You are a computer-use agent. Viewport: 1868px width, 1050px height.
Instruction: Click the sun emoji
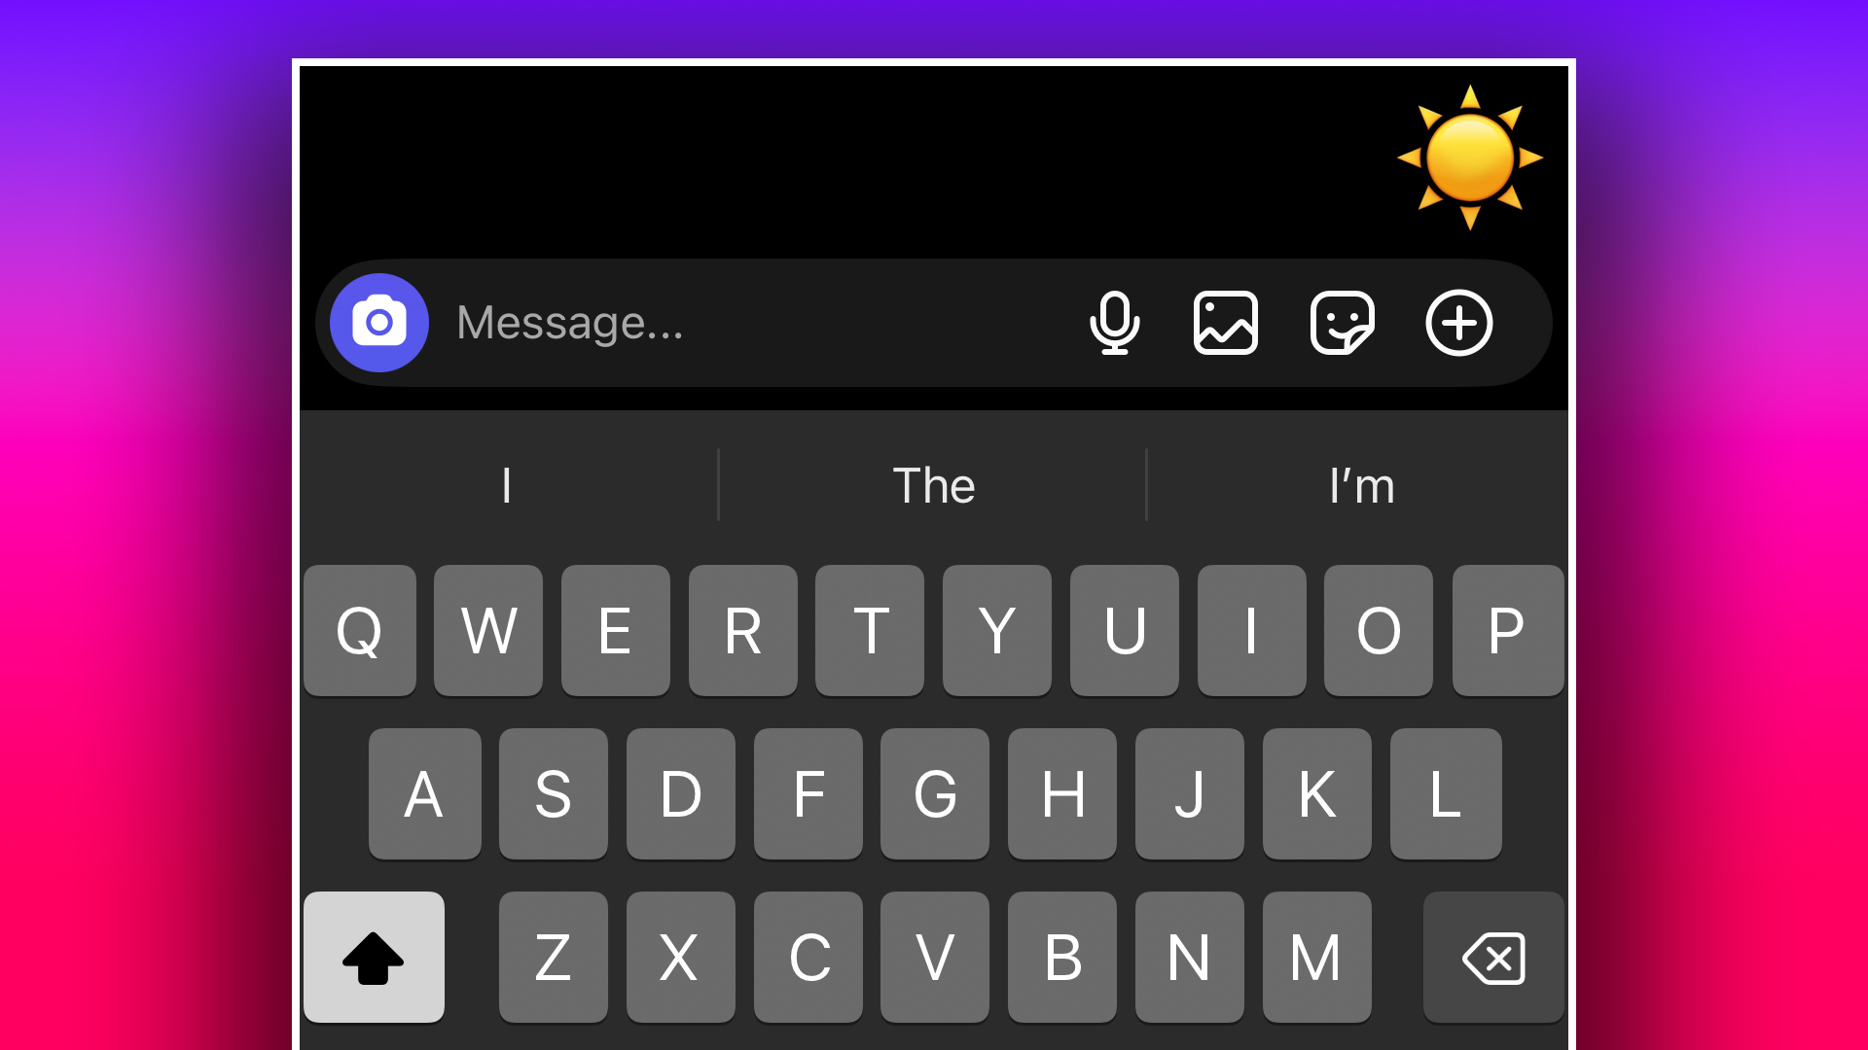(1470, 157)
